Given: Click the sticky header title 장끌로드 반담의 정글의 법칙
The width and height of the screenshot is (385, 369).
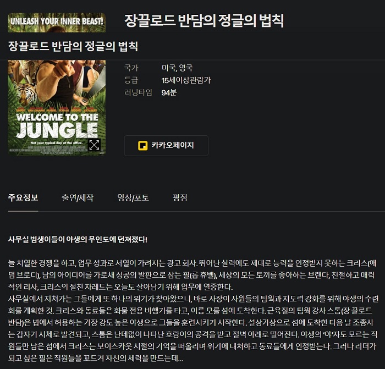Looking at the screenshot, I should tap(73, 46).
